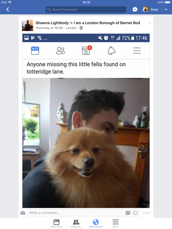Tap the friends icon in the posted screenshot

61,51
